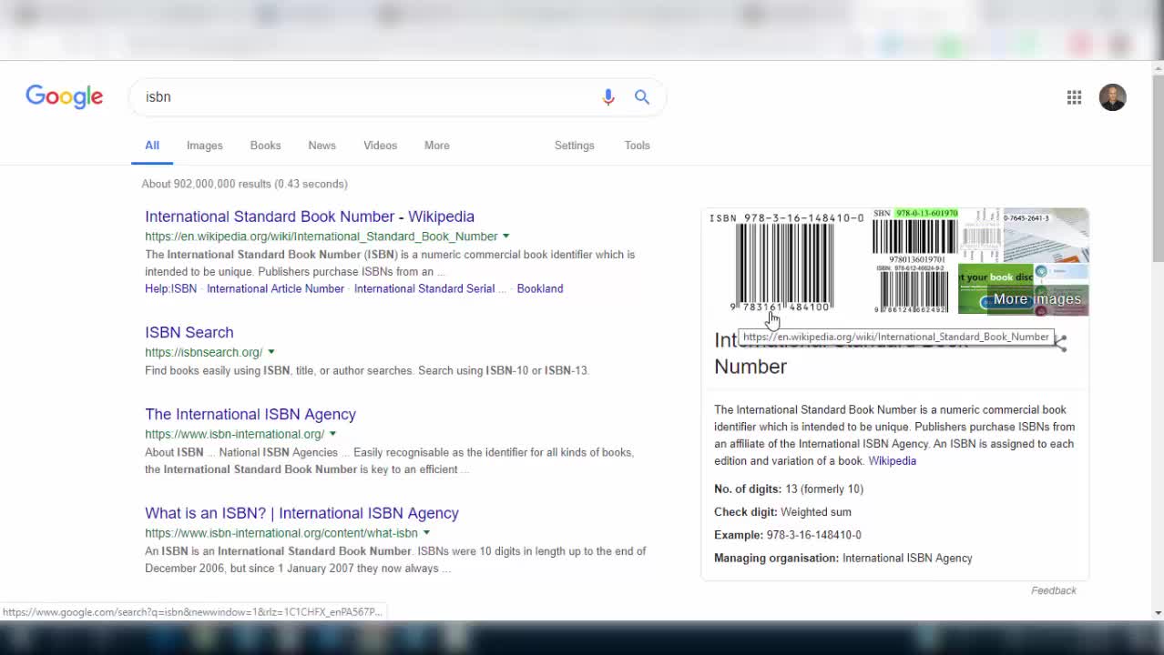Open the Help:ISBN sitelink
The image size is (1164, 655).
point(170,288)
